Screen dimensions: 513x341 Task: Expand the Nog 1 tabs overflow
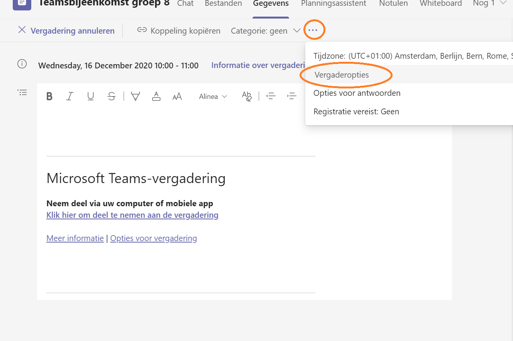(x=489, y=3)
